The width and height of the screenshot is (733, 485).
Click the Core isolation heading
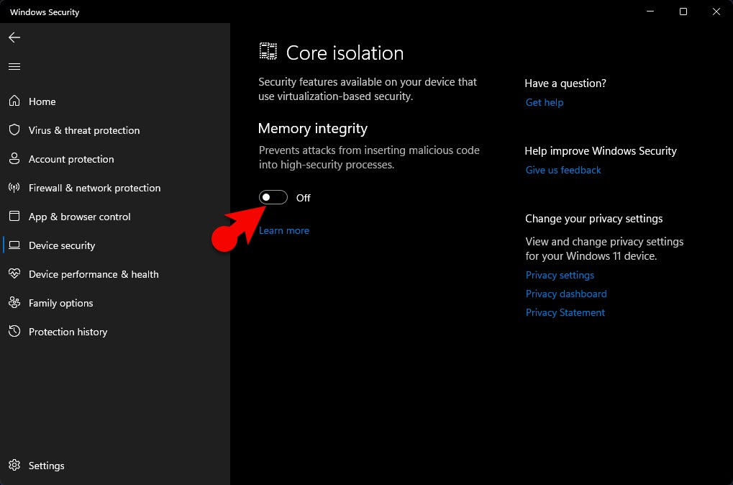[345, 53]
